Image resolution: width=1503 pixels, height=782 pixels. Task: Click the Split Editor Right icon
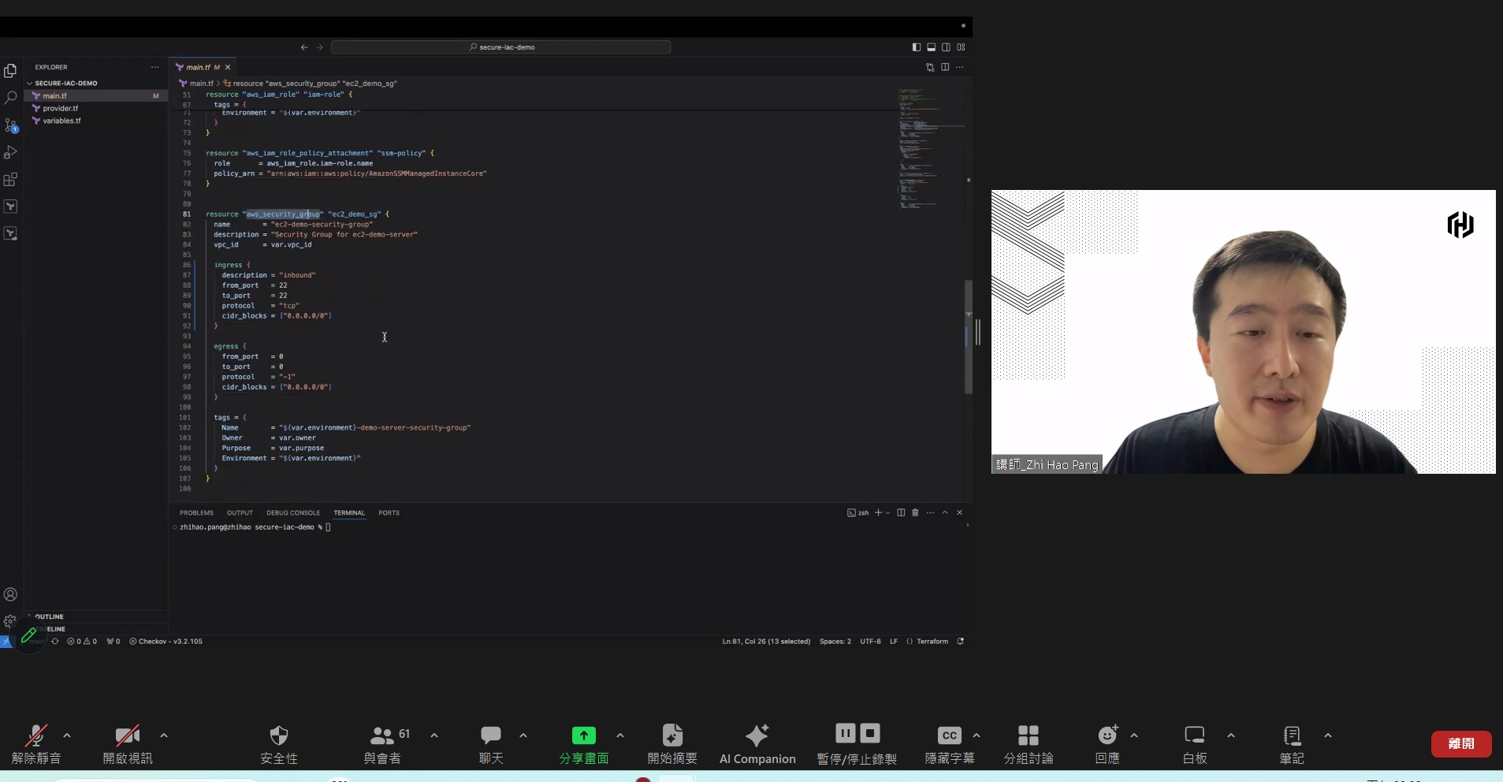(x=945, y=67)
